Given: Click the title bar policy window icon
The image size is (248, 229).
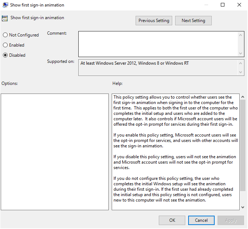Looking at the screenshot, I should (5, 5).
